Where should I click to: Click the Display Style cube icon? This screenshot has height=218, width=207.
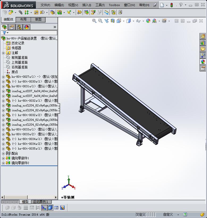point(129,21)
